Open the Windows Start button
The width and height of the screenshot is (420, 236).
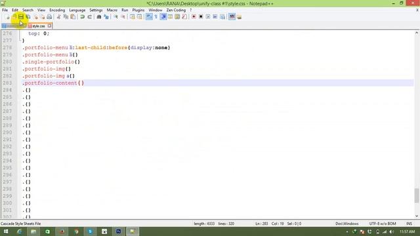[x=6, y=231]
